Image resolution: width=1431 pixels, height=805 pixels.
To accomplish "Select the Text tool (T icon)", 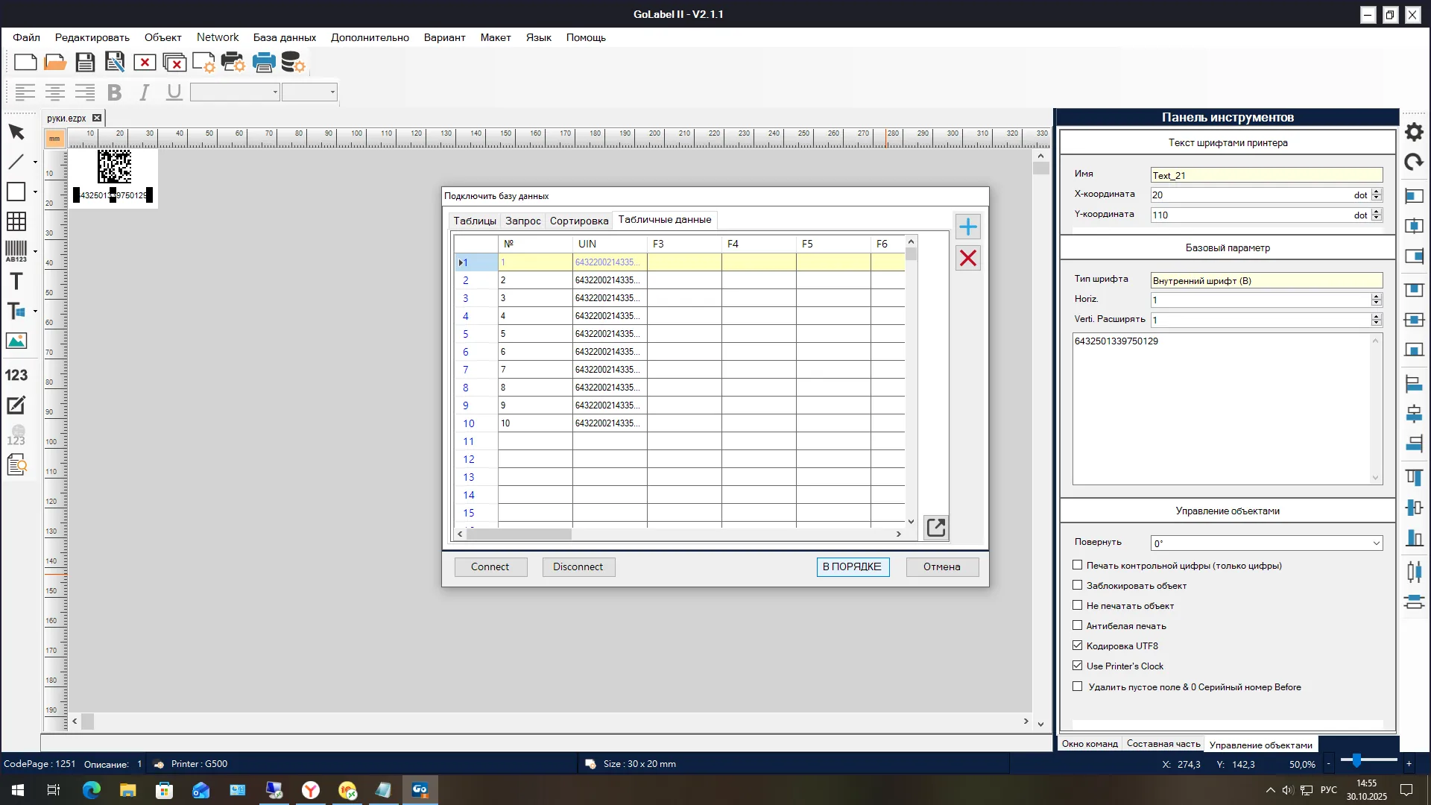I will click(16, 281).
